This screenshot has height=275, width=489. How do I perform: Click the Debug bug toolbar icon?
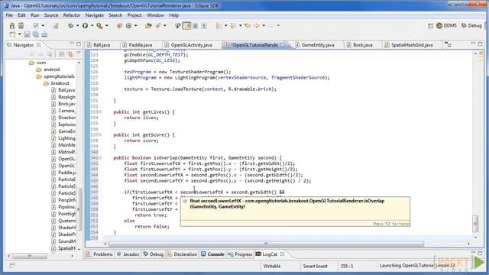[71, 25]
